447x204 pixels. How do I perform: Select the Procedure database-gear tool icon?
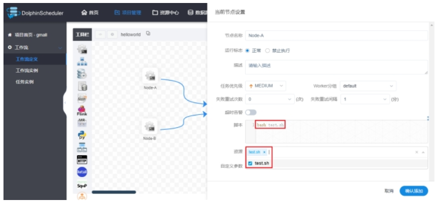(x=82, y=74)
